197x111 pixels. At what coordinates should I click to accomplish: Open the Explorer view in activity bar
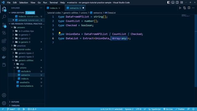click(x=4, y=9)
